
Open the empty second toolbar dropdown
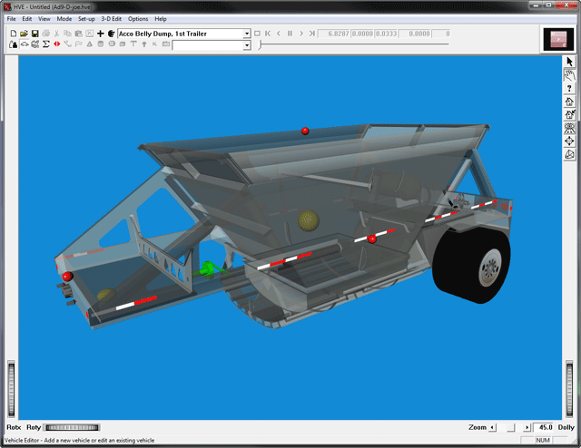click(246, 44)
